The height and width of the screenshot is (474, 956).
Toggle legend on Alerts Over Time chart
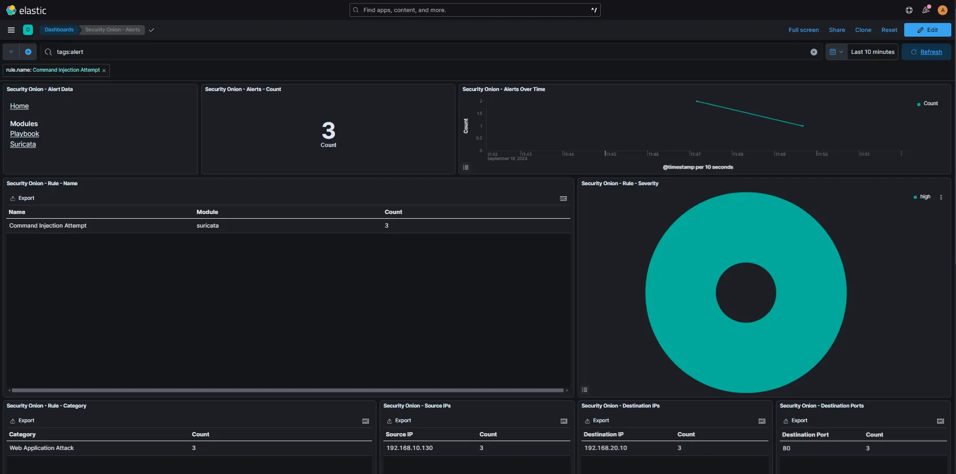466,167
